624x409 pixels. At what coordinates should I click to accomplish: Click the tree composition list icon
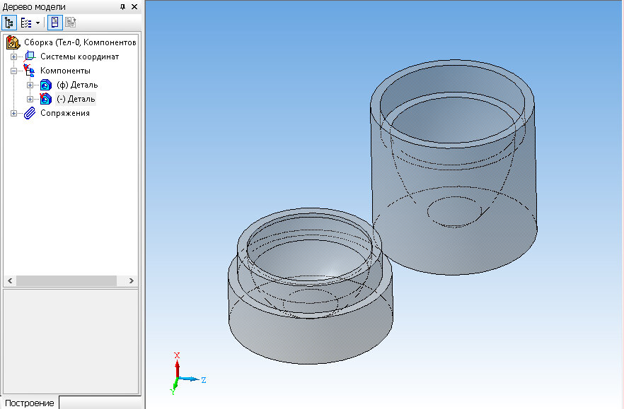26,23
